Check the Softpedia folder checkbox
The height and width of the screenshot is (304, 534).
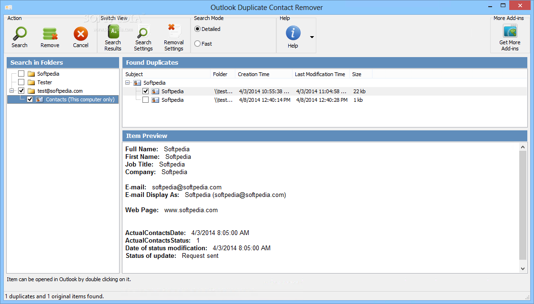[x=21, y=73]
